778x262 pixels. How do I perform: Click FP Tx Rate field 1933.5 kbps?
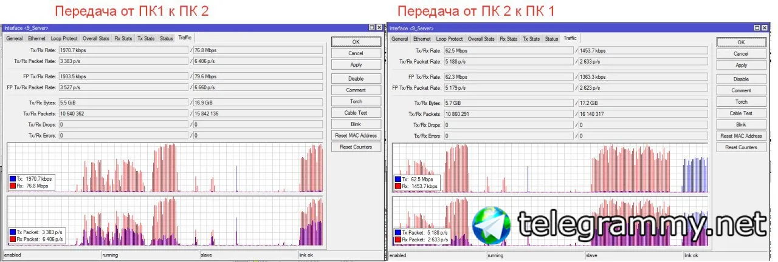click(123, 76)
